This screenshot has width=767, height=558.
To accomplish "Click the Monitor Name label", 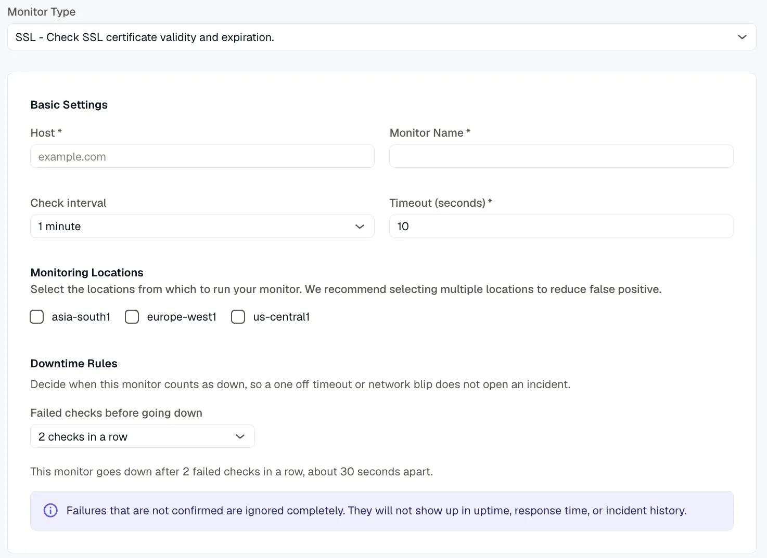I will [x=430, y=133].
